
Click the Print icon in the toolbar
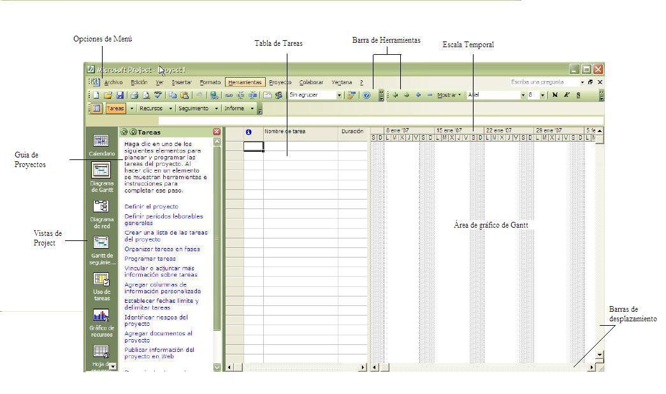click(134, 95)
